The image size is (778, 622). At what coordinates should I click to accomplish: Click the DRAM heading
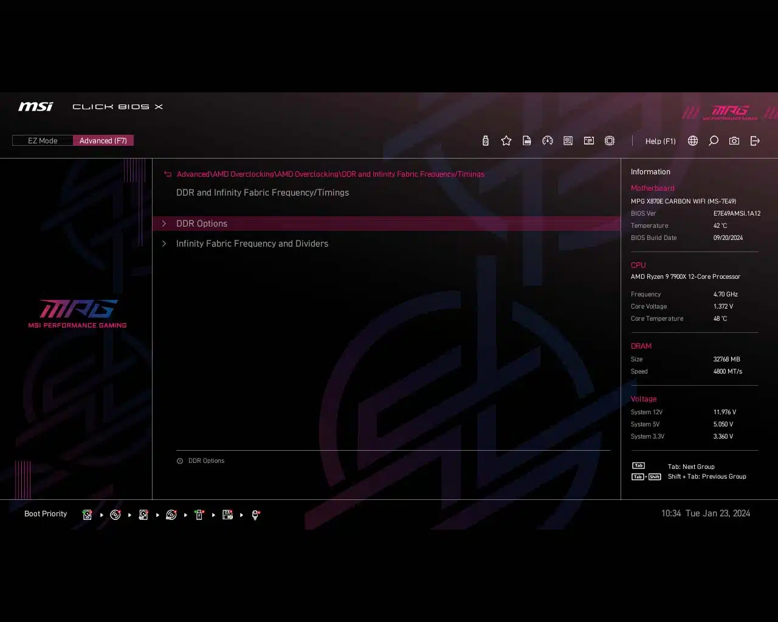click(x=641, y=346)
